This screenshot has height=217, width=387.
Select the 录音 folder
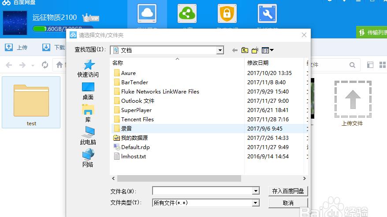click(123, 129)
